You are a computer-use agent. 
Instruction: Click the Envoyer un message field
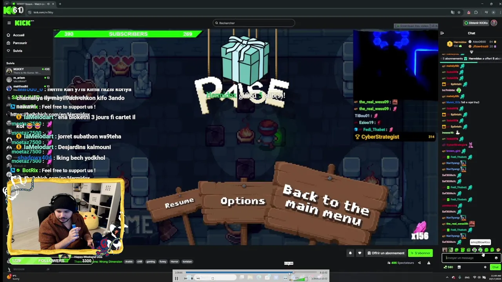(x=471, y=258)
